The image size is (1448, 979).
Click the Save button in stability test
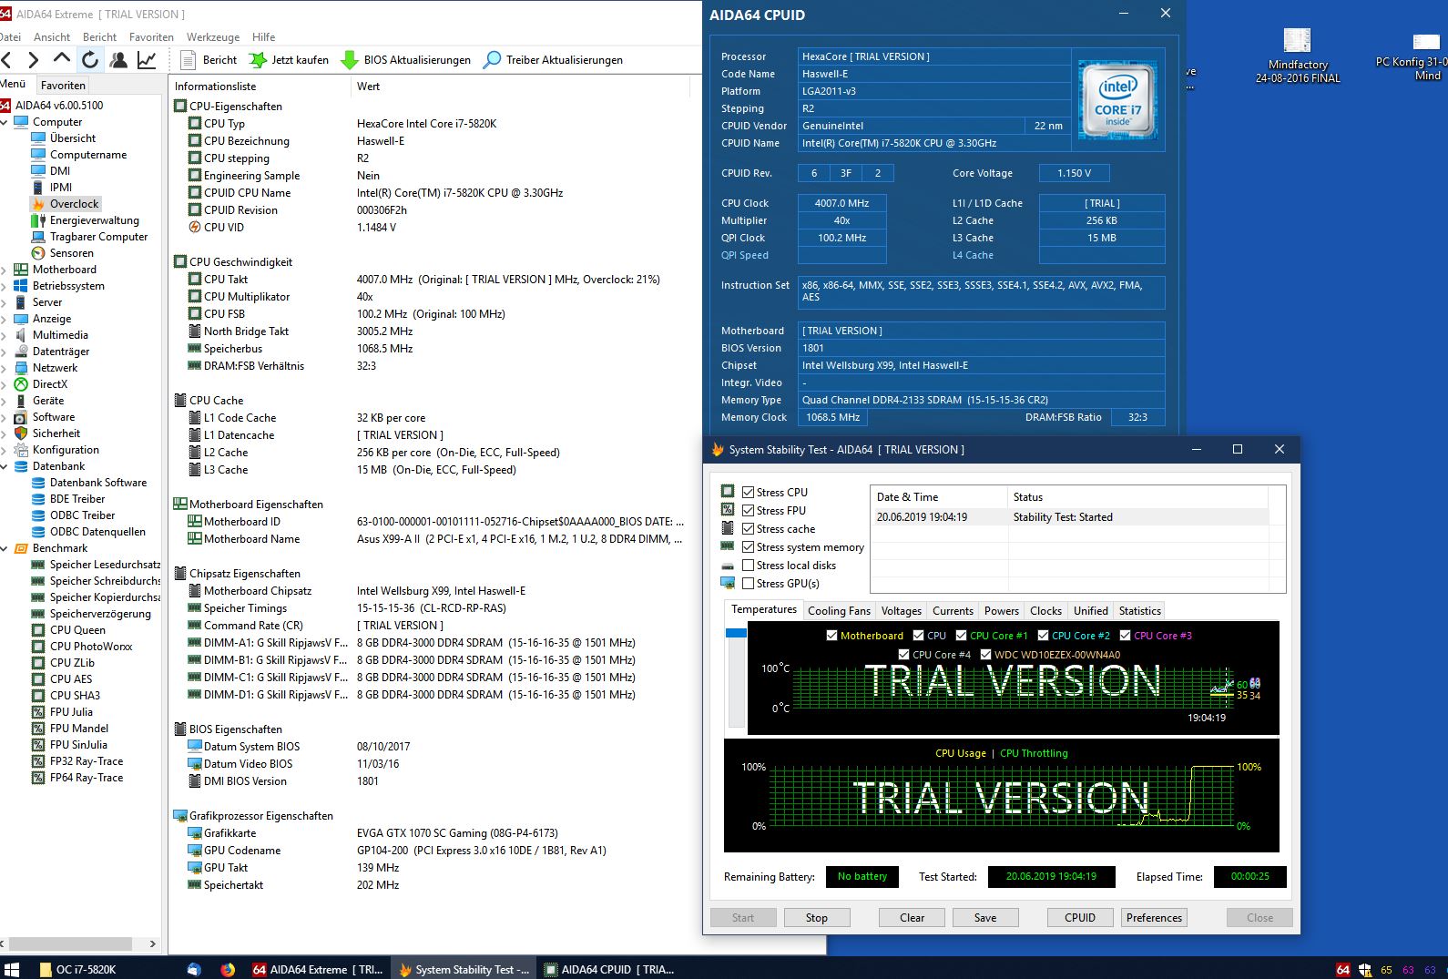(x=985, y=918)
